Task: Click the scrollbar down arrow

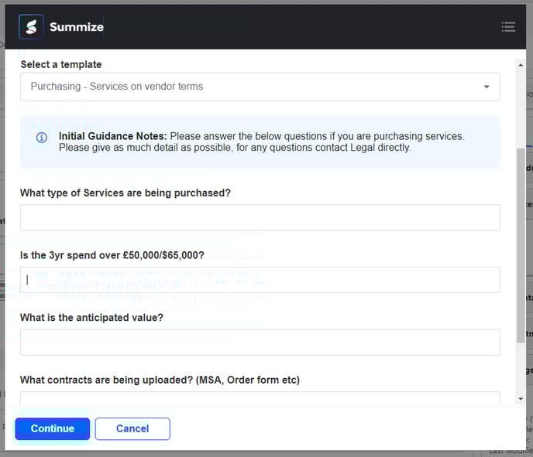Action: pyautogui.click(x=521, y=400)
